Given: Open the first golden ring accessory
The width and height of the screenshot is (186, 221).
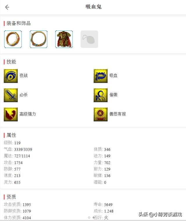Looking at the screenshot, I should pyautogui.click(x=13, y=39).
